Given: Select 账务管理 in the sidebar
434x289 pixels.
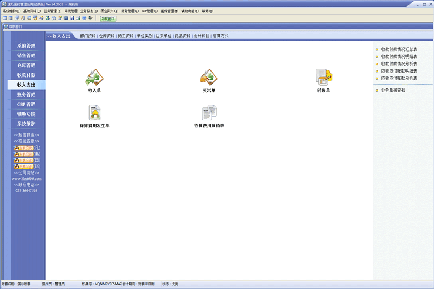Looking at the screenshot, I should [26, 94].
